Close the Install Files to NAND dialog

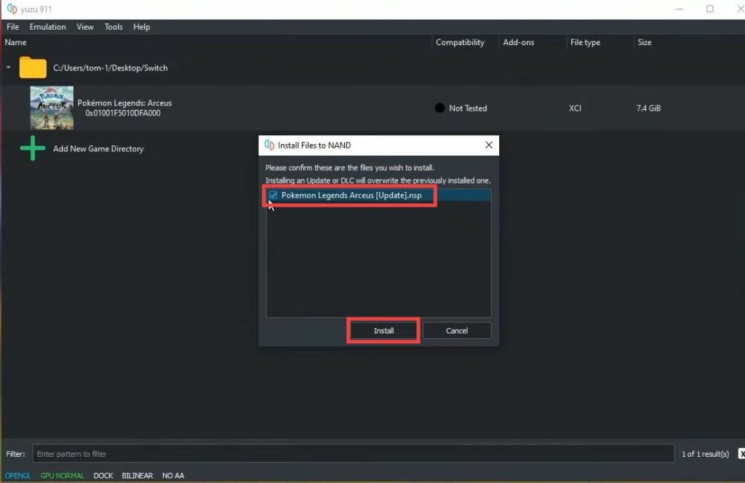[488, 145]
